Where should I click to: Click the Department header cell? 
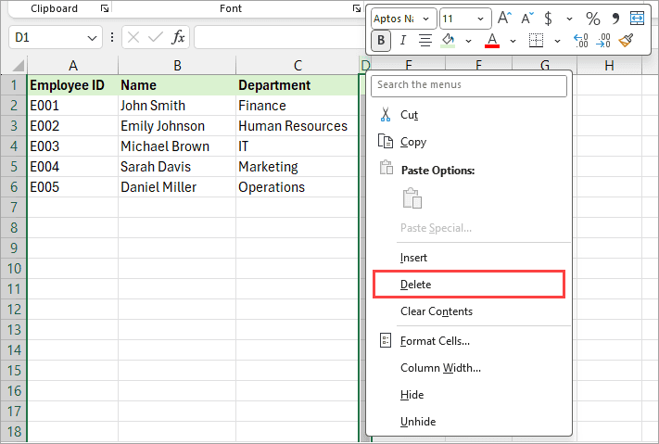click(x=298, y=85)
